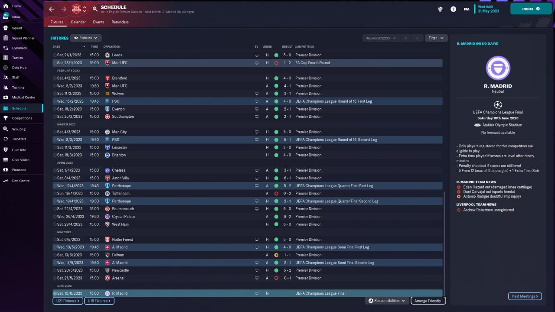Tick the Brentford 4/2/2023 row selector
This screenshot has width=555, height=312.
point(55,78)
